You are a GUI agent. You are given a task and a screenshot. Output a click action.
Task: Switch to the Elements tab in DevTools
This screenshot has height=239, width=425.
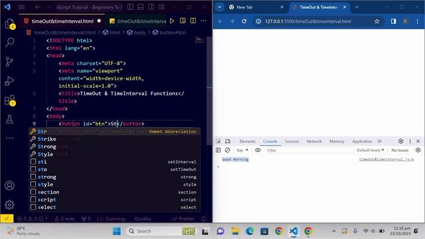tap(248, 141)
